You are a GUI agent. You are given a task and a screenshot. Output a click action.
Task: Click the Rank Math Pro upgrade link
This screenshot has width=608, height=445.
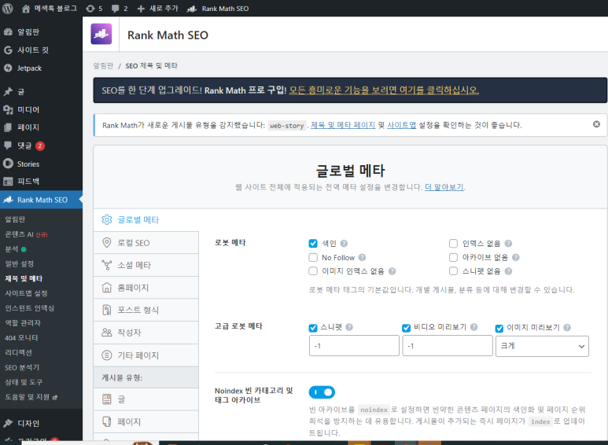pyautogui.click(x=384, y=90)
